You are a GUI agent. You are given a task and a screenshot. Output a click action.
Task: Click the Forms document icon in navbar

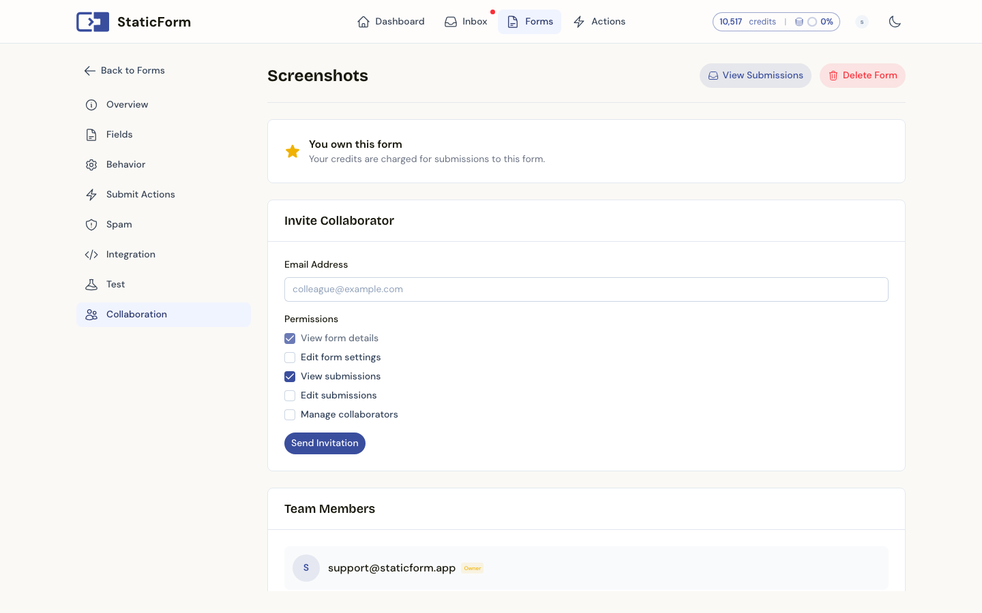513,22
